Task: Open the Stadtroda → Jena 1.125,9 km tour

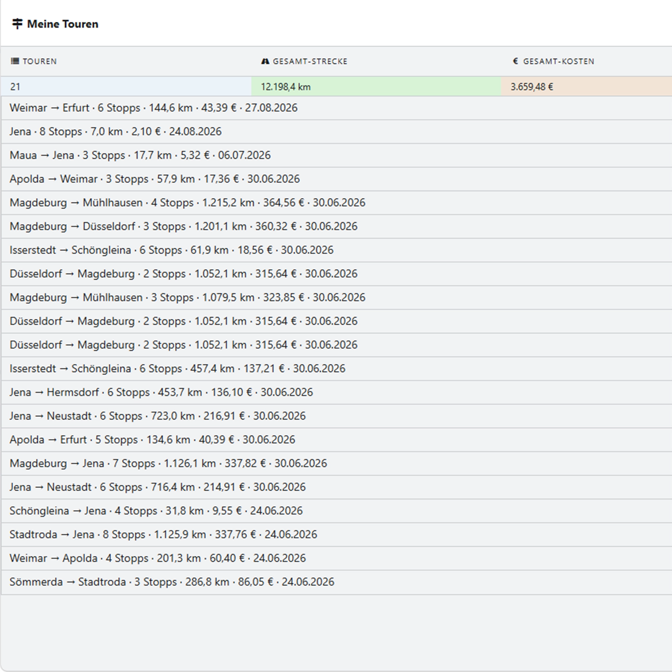Action: point(336,534)
